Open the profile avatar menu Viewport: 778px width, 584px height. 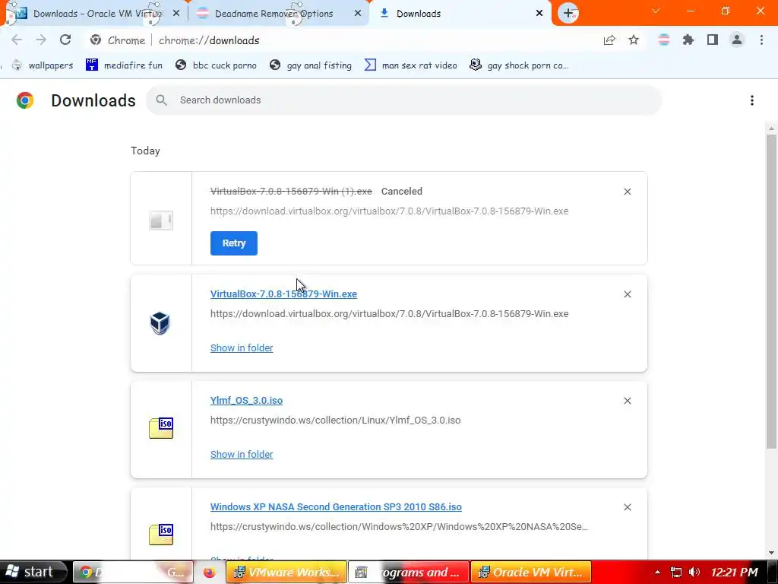pos(737,40)
